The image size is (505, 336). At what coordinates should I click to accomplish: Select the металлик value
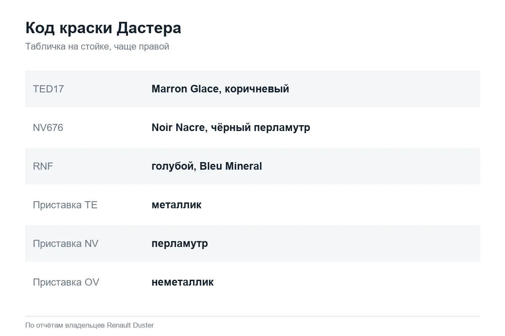tap(176, 205)
